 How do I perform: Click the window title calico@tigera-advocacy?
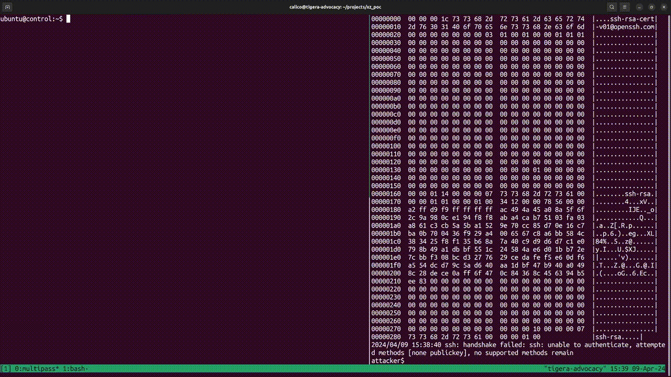click(335, 7)
